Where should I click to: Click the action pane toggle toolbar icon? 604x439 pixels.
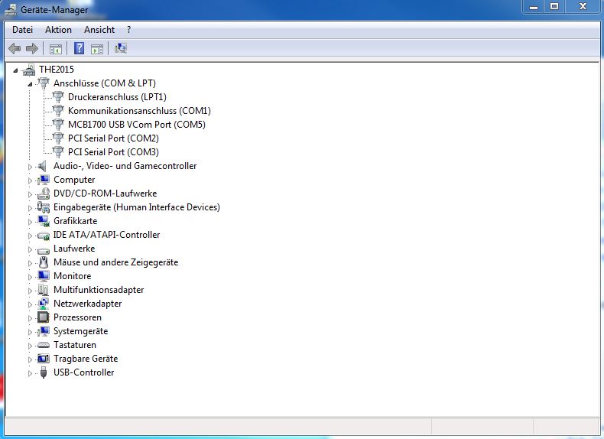[96, 48]
